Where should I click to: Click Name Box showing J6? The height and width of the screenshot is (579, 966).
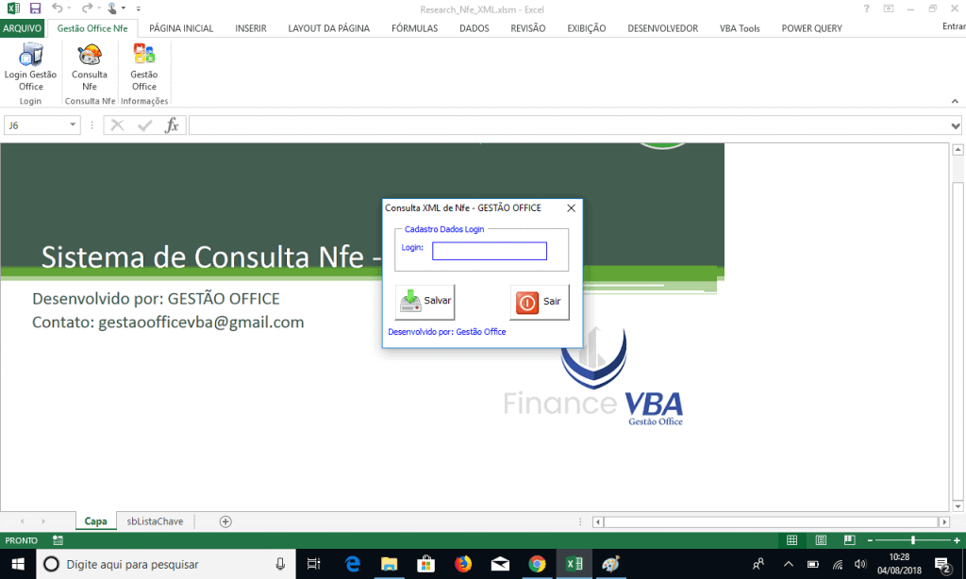[x=42, y=125]
